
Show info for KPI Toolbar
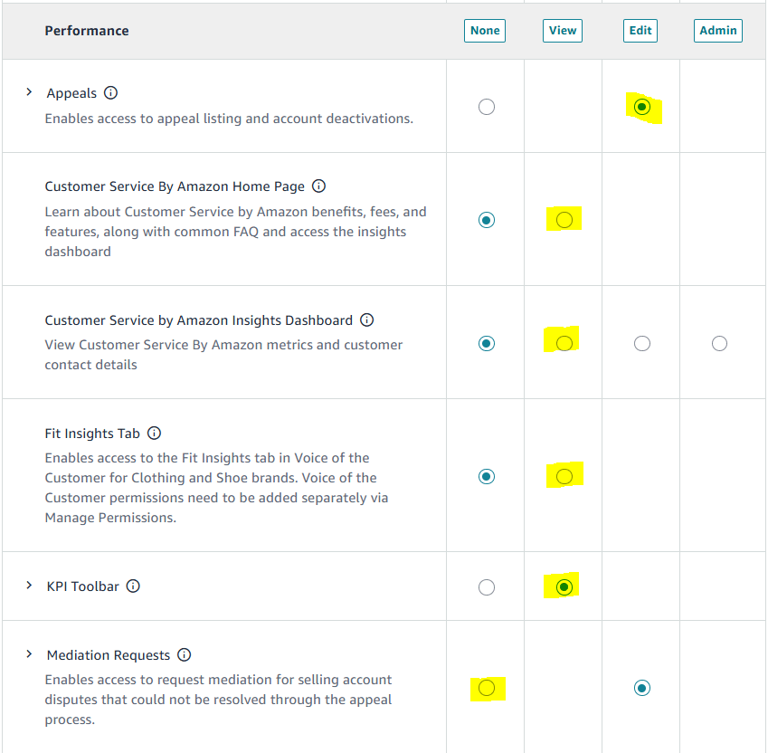click(133, 586)
